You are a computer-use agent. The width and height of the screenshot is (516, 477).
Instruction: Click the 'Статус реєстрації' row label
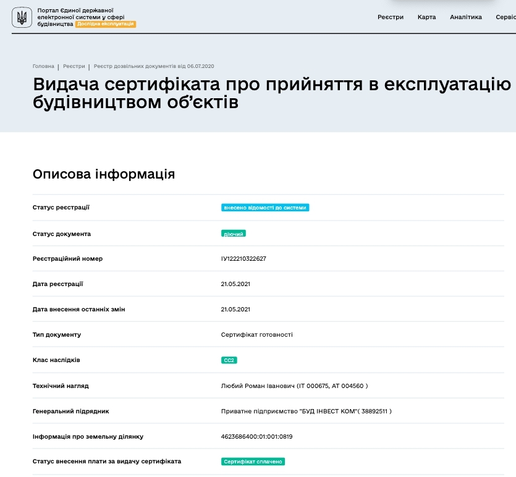tap(61, 207)
